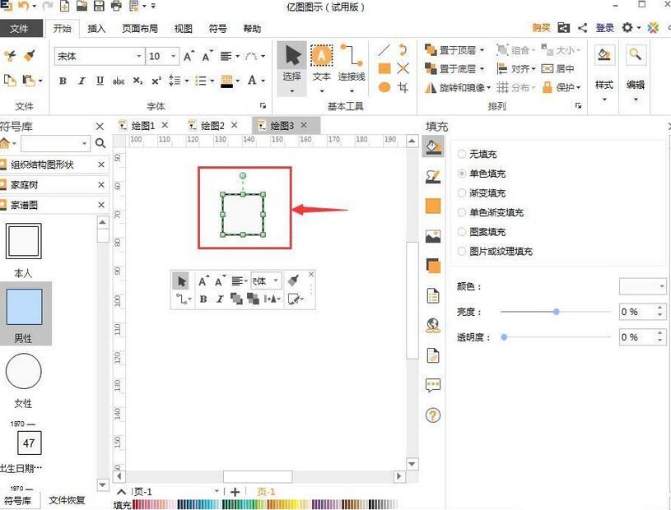Image resolution: width=671 pixels, height=510 pixels.
Task: Choose 渐变填充 gradient fill option
Action: 461,192
